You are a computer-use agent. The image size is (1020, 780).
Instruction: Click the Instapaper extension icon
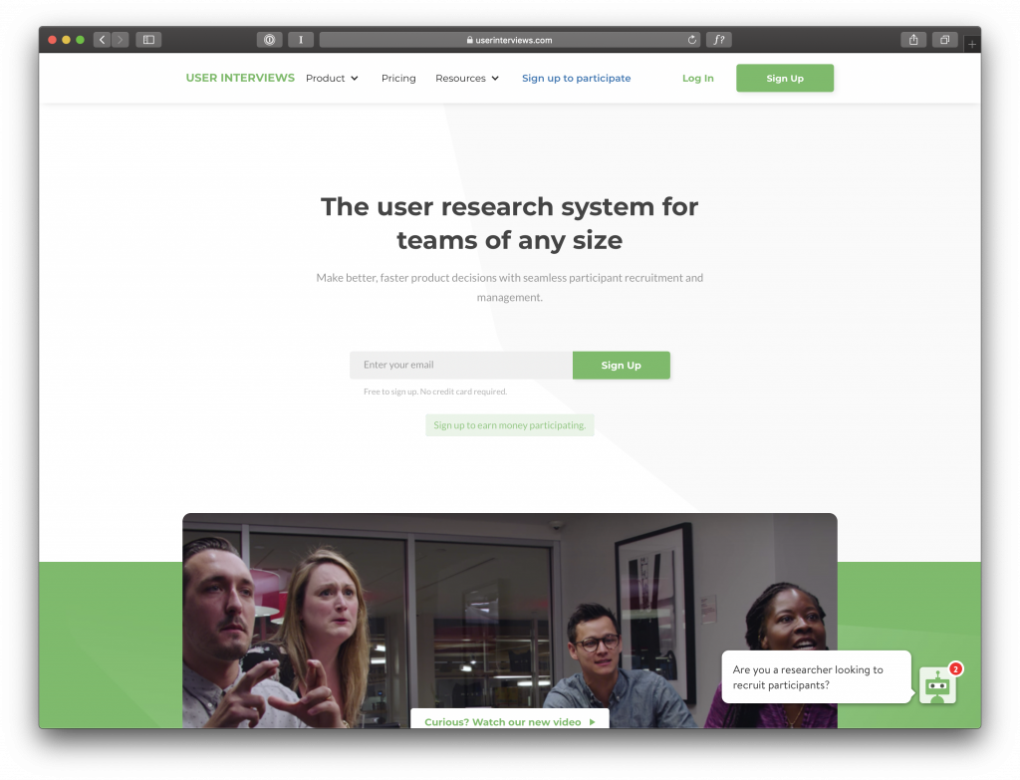(x=301, y=40)
